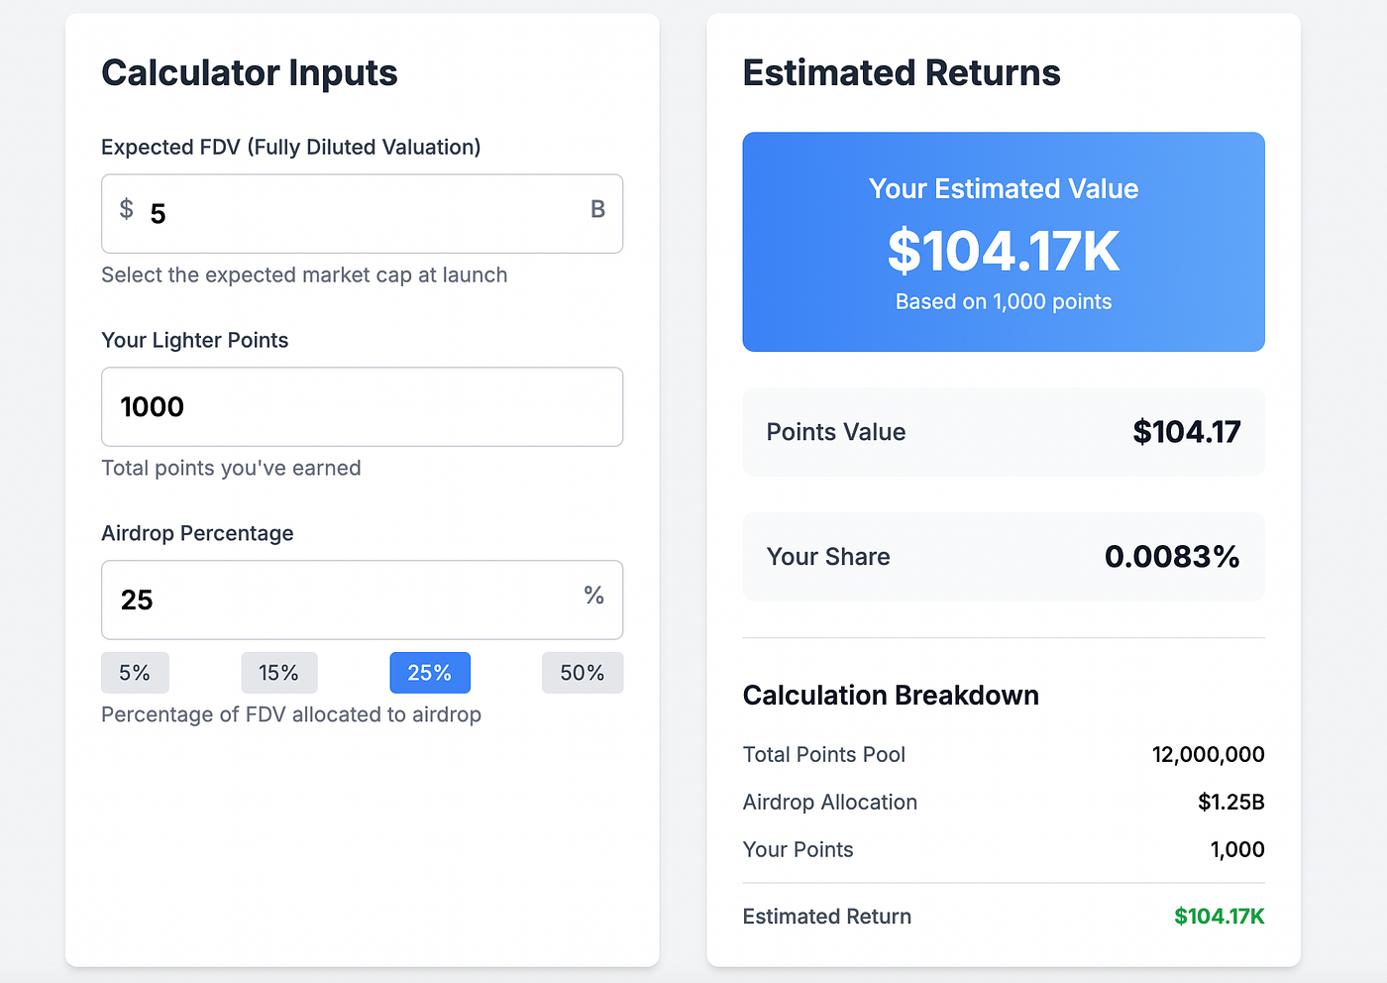1387x983 pixels.
Task: Select the Total Points Pool value
Action: [x=1208, y=754]
